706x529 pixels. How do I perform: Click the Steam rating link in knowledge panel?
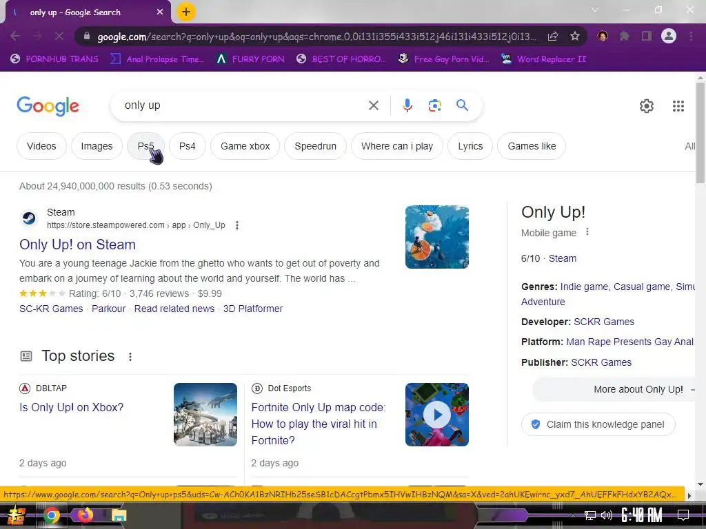pos(563,258)
